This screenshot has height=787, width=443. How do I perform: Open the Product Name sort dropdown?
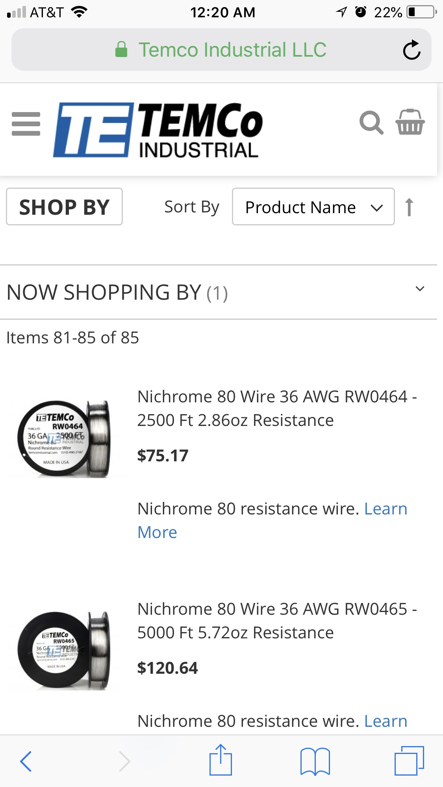(x=313, y=207)
